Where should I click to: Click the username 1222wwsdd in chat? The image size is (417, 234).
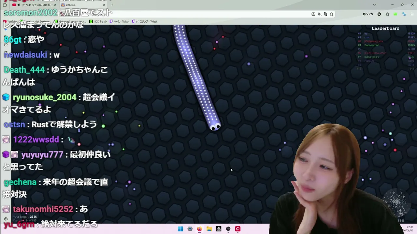point(36,139)
